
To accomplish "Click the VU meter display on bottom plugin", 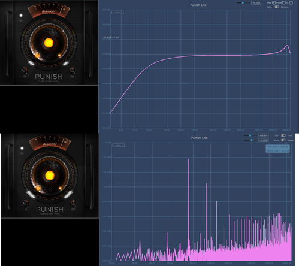I will [50, 143].
